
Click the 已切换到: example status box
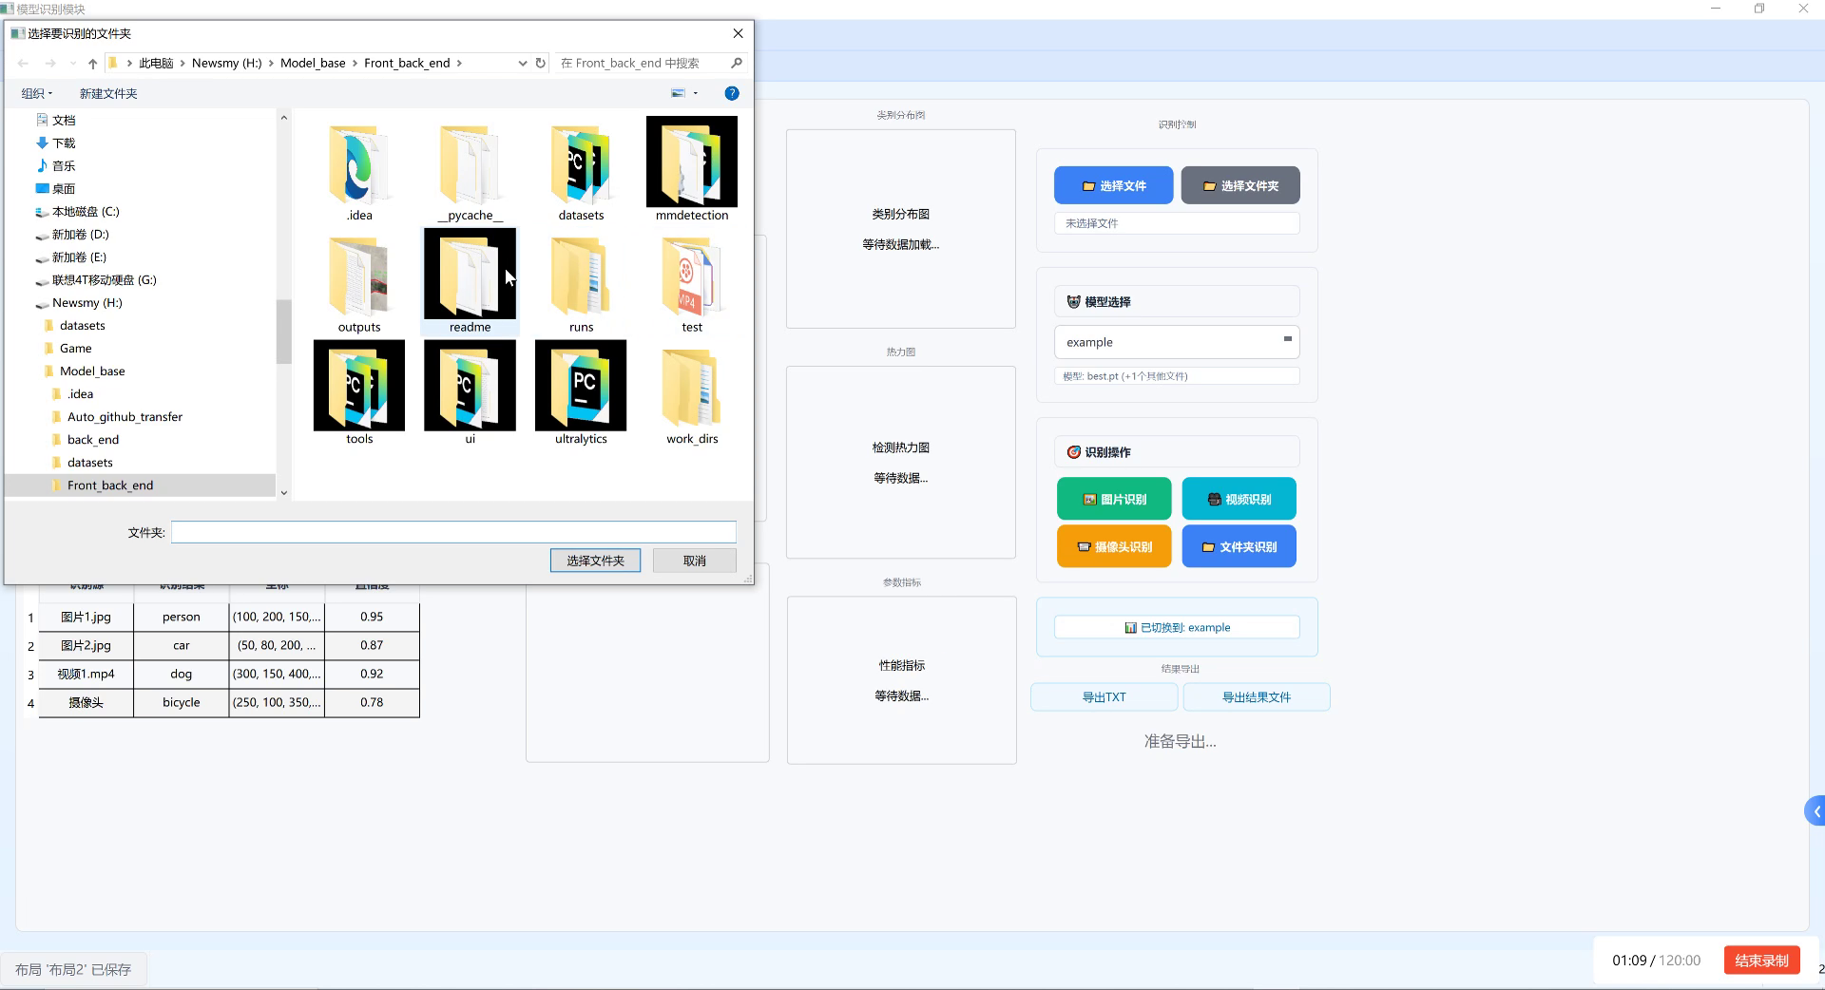(1177, 627)
